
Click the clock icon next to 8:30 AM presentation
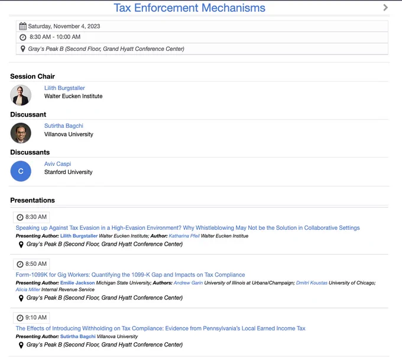[x=20, y=217]
